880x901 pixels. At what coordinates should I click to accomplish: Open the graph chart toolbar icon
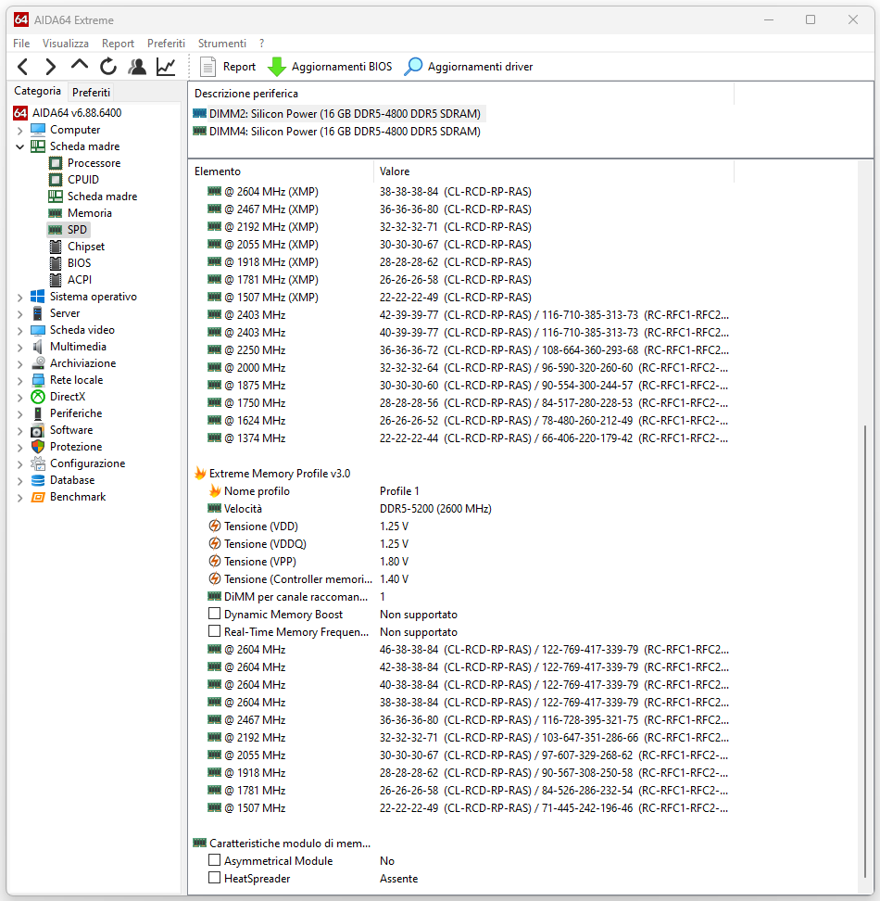click(166, 67)
